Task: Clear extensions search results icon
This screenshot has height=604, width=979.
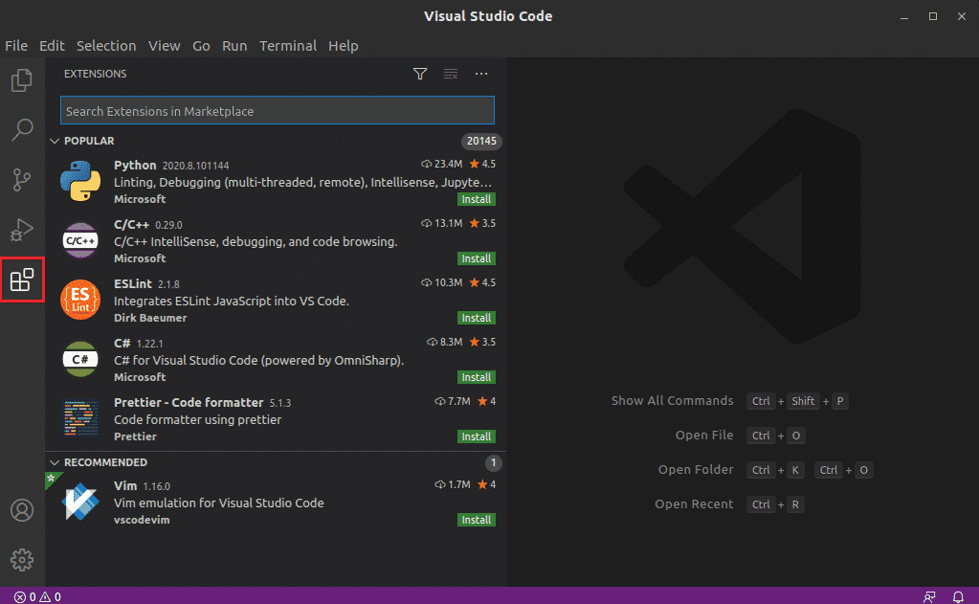Action: point(451,74)
